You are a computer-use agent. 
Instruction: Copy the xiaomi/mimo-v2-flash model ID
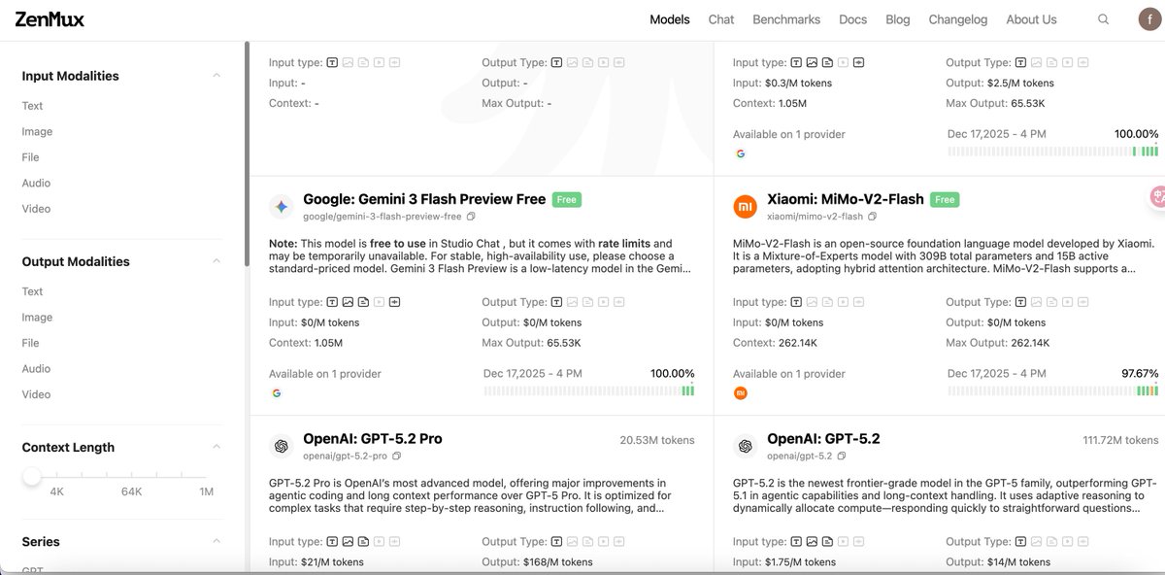pyautogui.click(x=872, y=217)
